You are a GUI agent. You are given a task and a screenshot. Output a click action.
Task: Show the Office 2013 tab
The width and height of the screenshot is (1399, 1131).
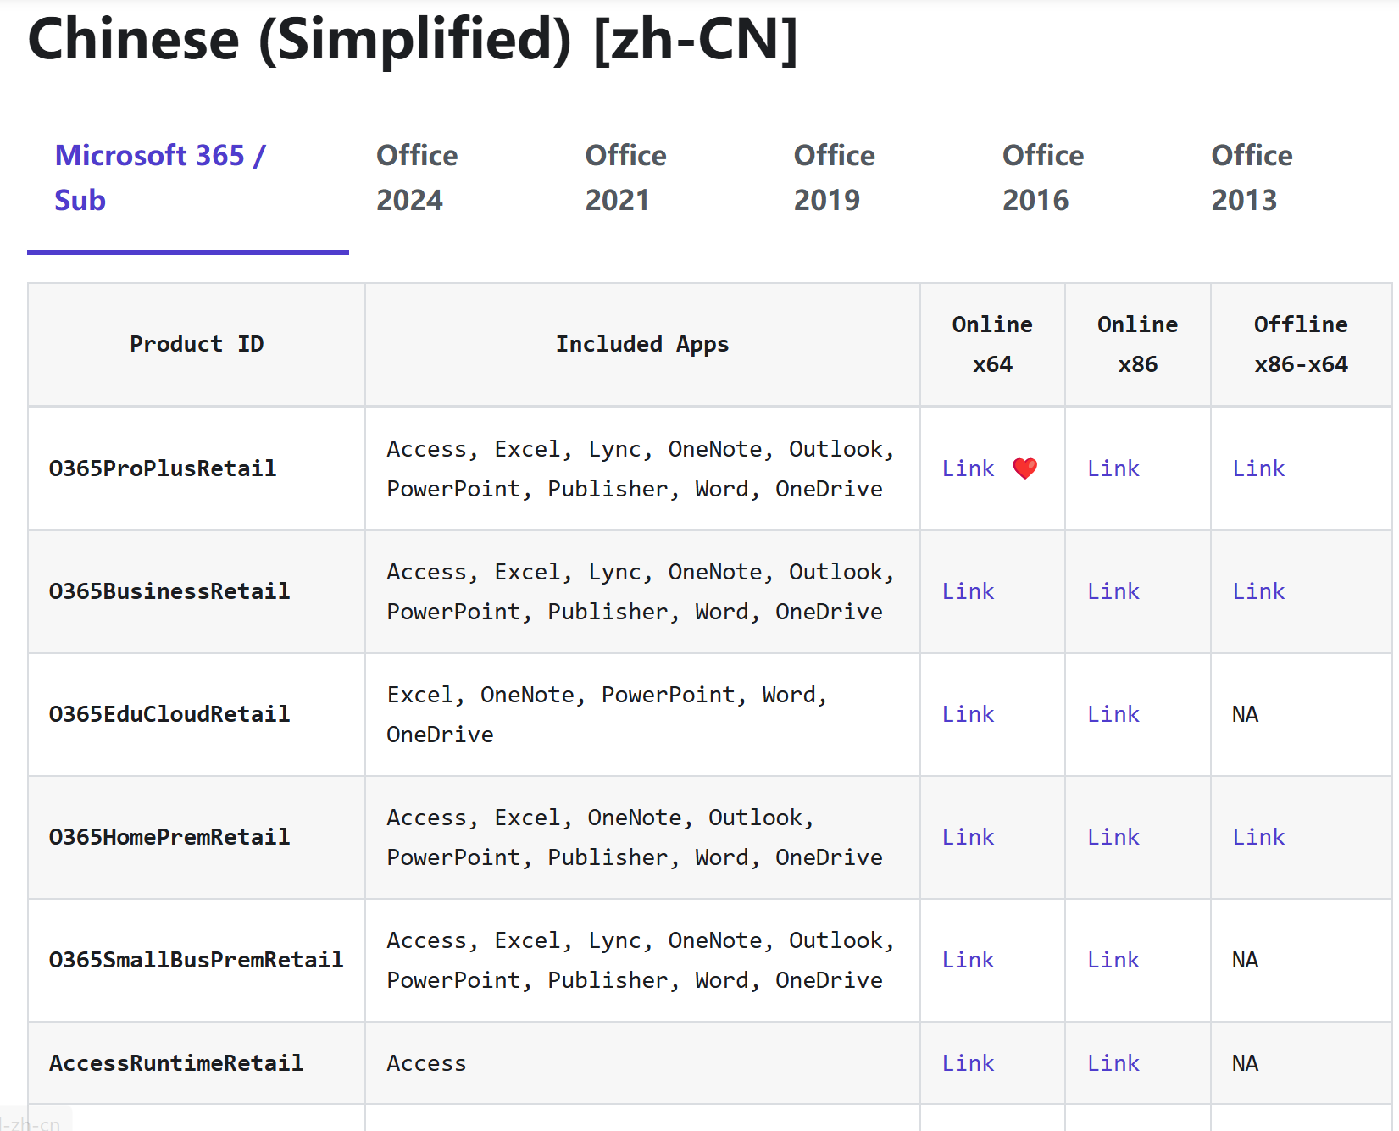tap(1252, 178)
